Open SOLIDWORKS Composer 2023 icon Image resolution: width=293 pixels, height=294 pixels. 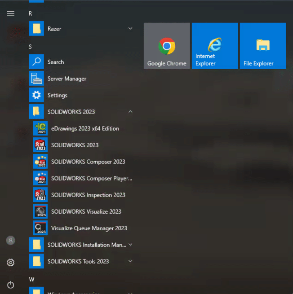(x=40, y=162)
